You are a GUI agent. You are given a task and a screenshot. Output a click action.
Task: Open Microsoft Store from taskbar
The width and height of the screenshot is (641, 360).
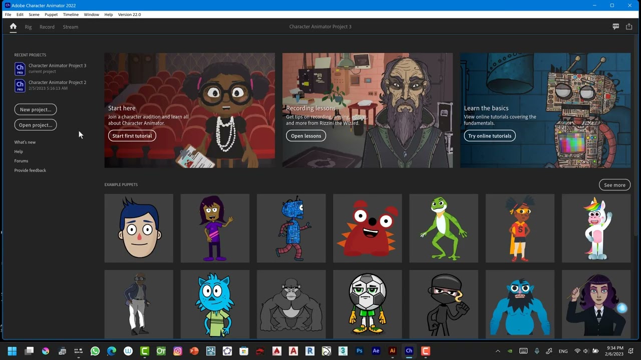pos(244,351)
